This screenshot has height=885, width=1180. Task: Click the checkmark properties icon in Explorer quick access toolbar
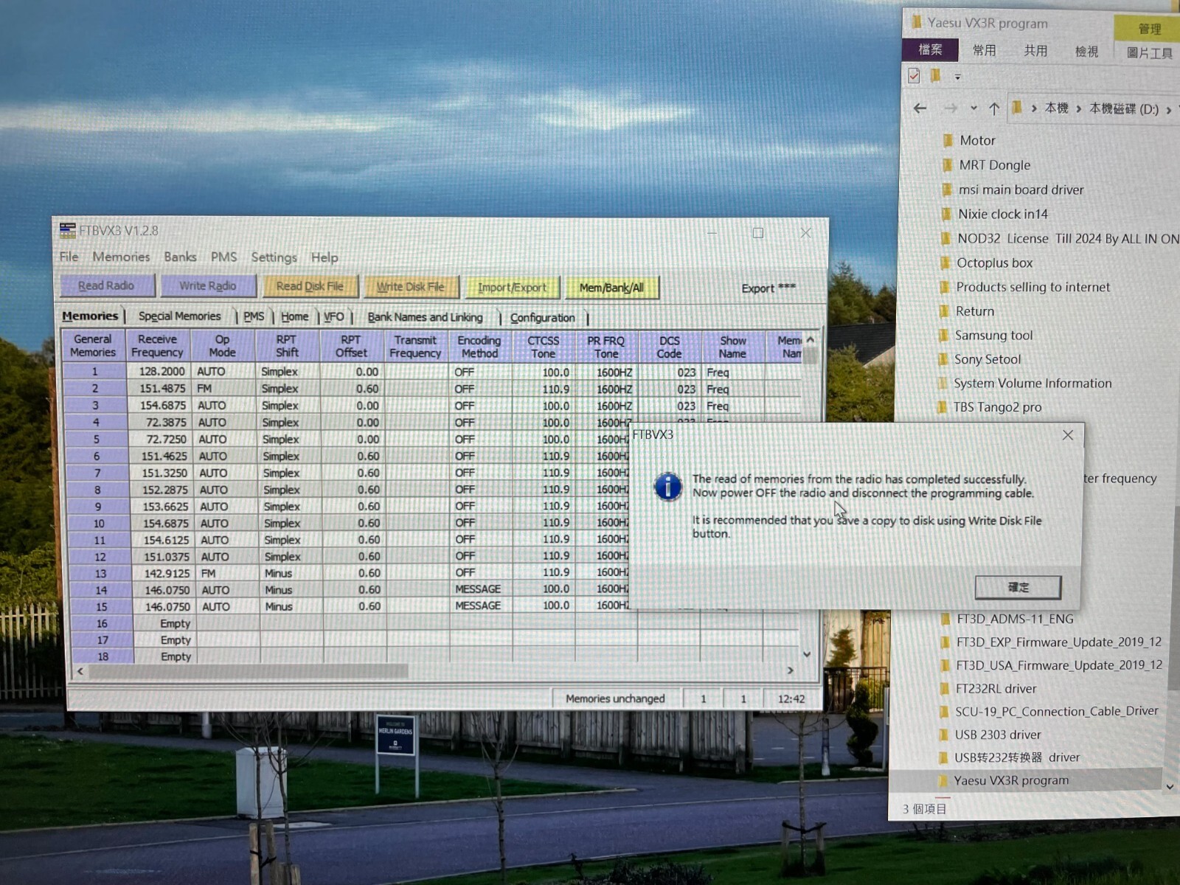(x=914, y=76)
